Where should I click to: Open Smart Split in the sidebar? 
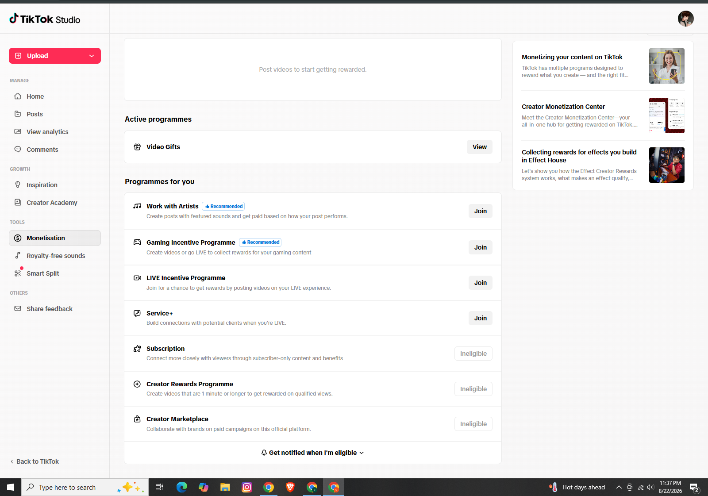coord(55,273)
